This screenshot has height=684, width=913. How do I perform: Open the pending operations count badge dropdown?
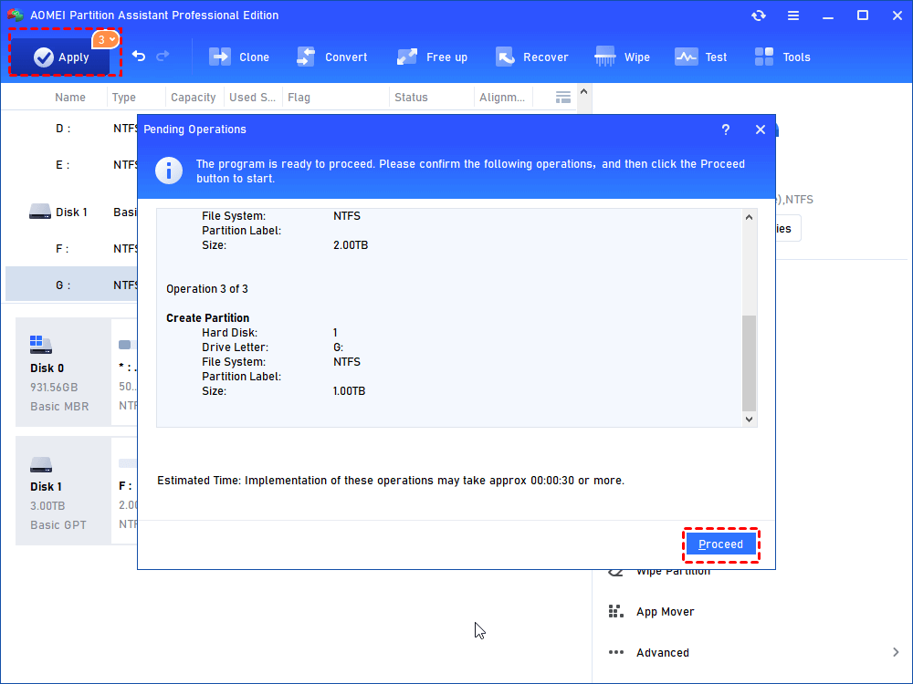coord(105,39)
